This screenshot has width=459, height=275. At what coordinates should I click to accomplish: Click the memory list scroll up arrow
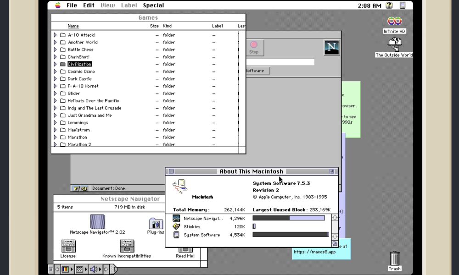tap(335, 218)
